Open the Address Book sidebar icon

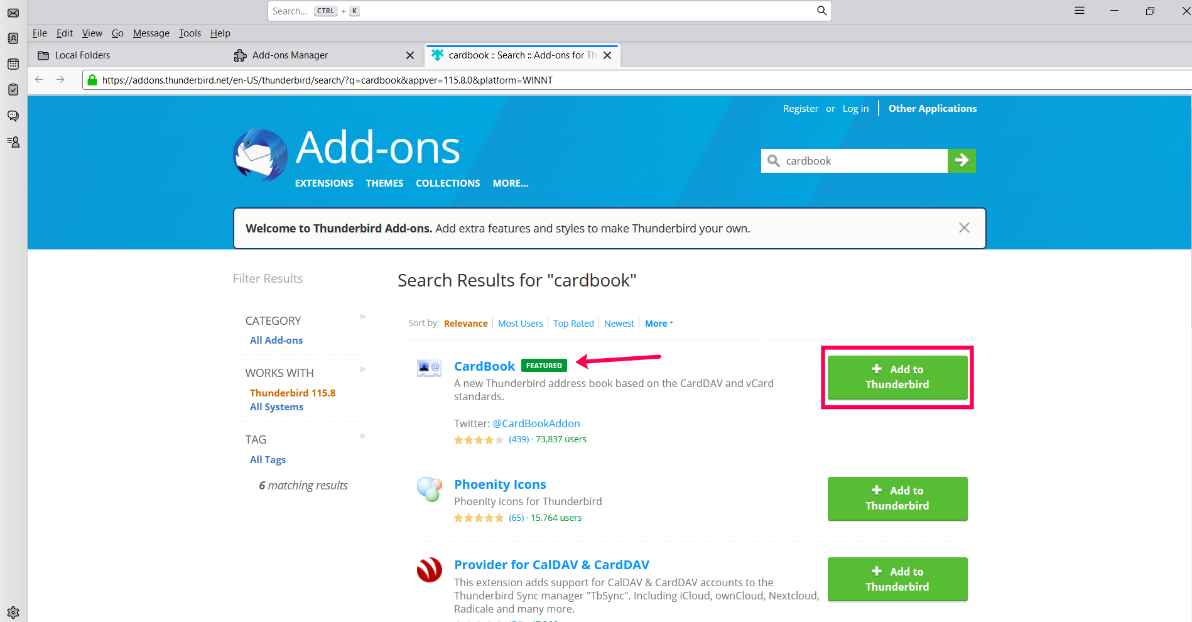click(13, 38)
